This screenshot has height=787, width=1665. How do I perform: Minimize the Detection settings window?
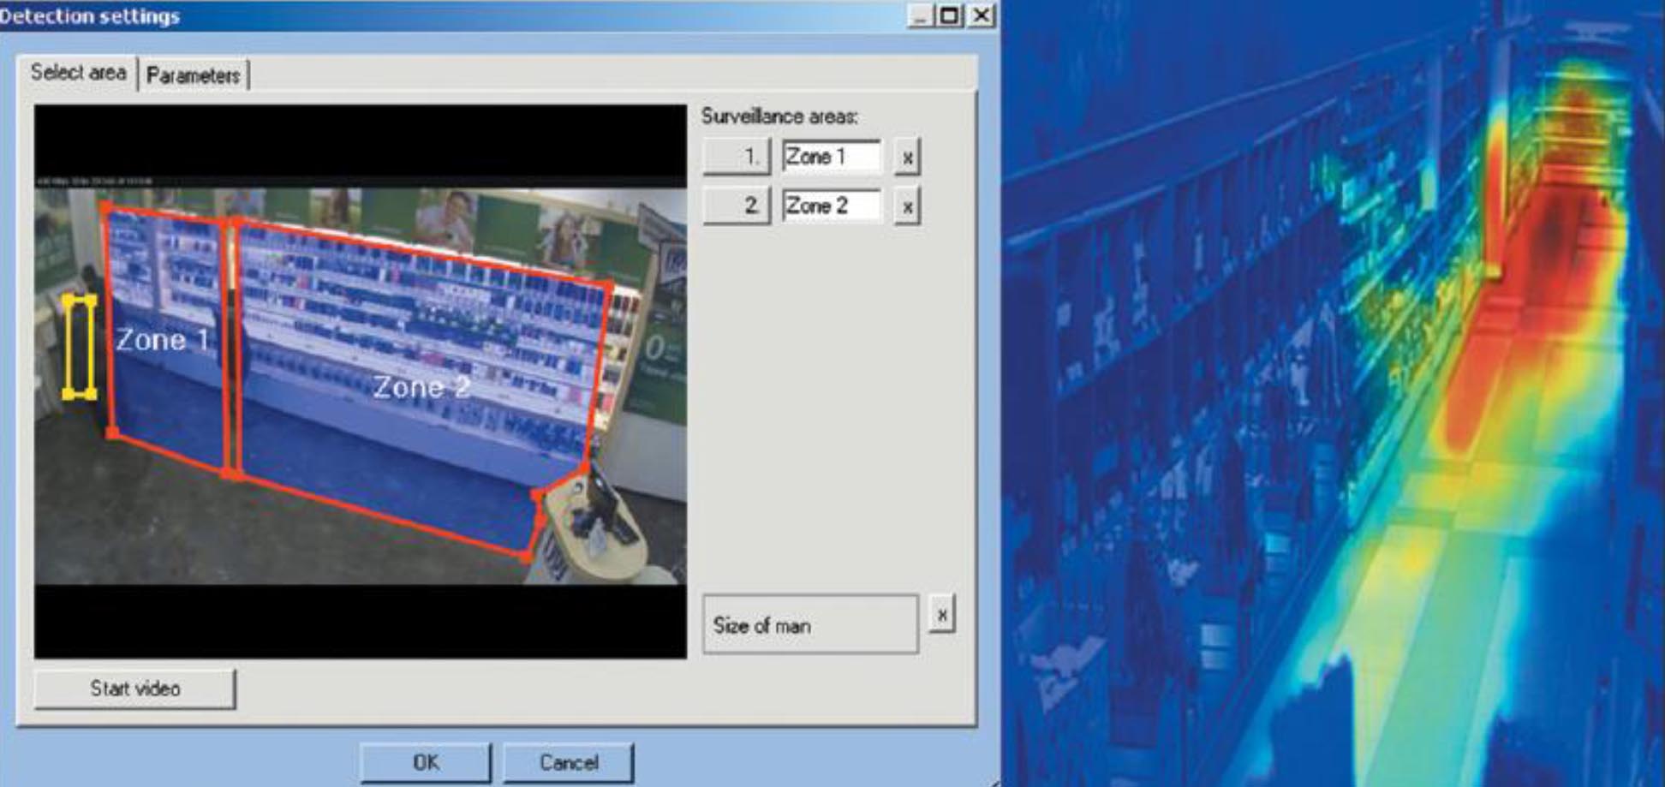pos(921,15)
